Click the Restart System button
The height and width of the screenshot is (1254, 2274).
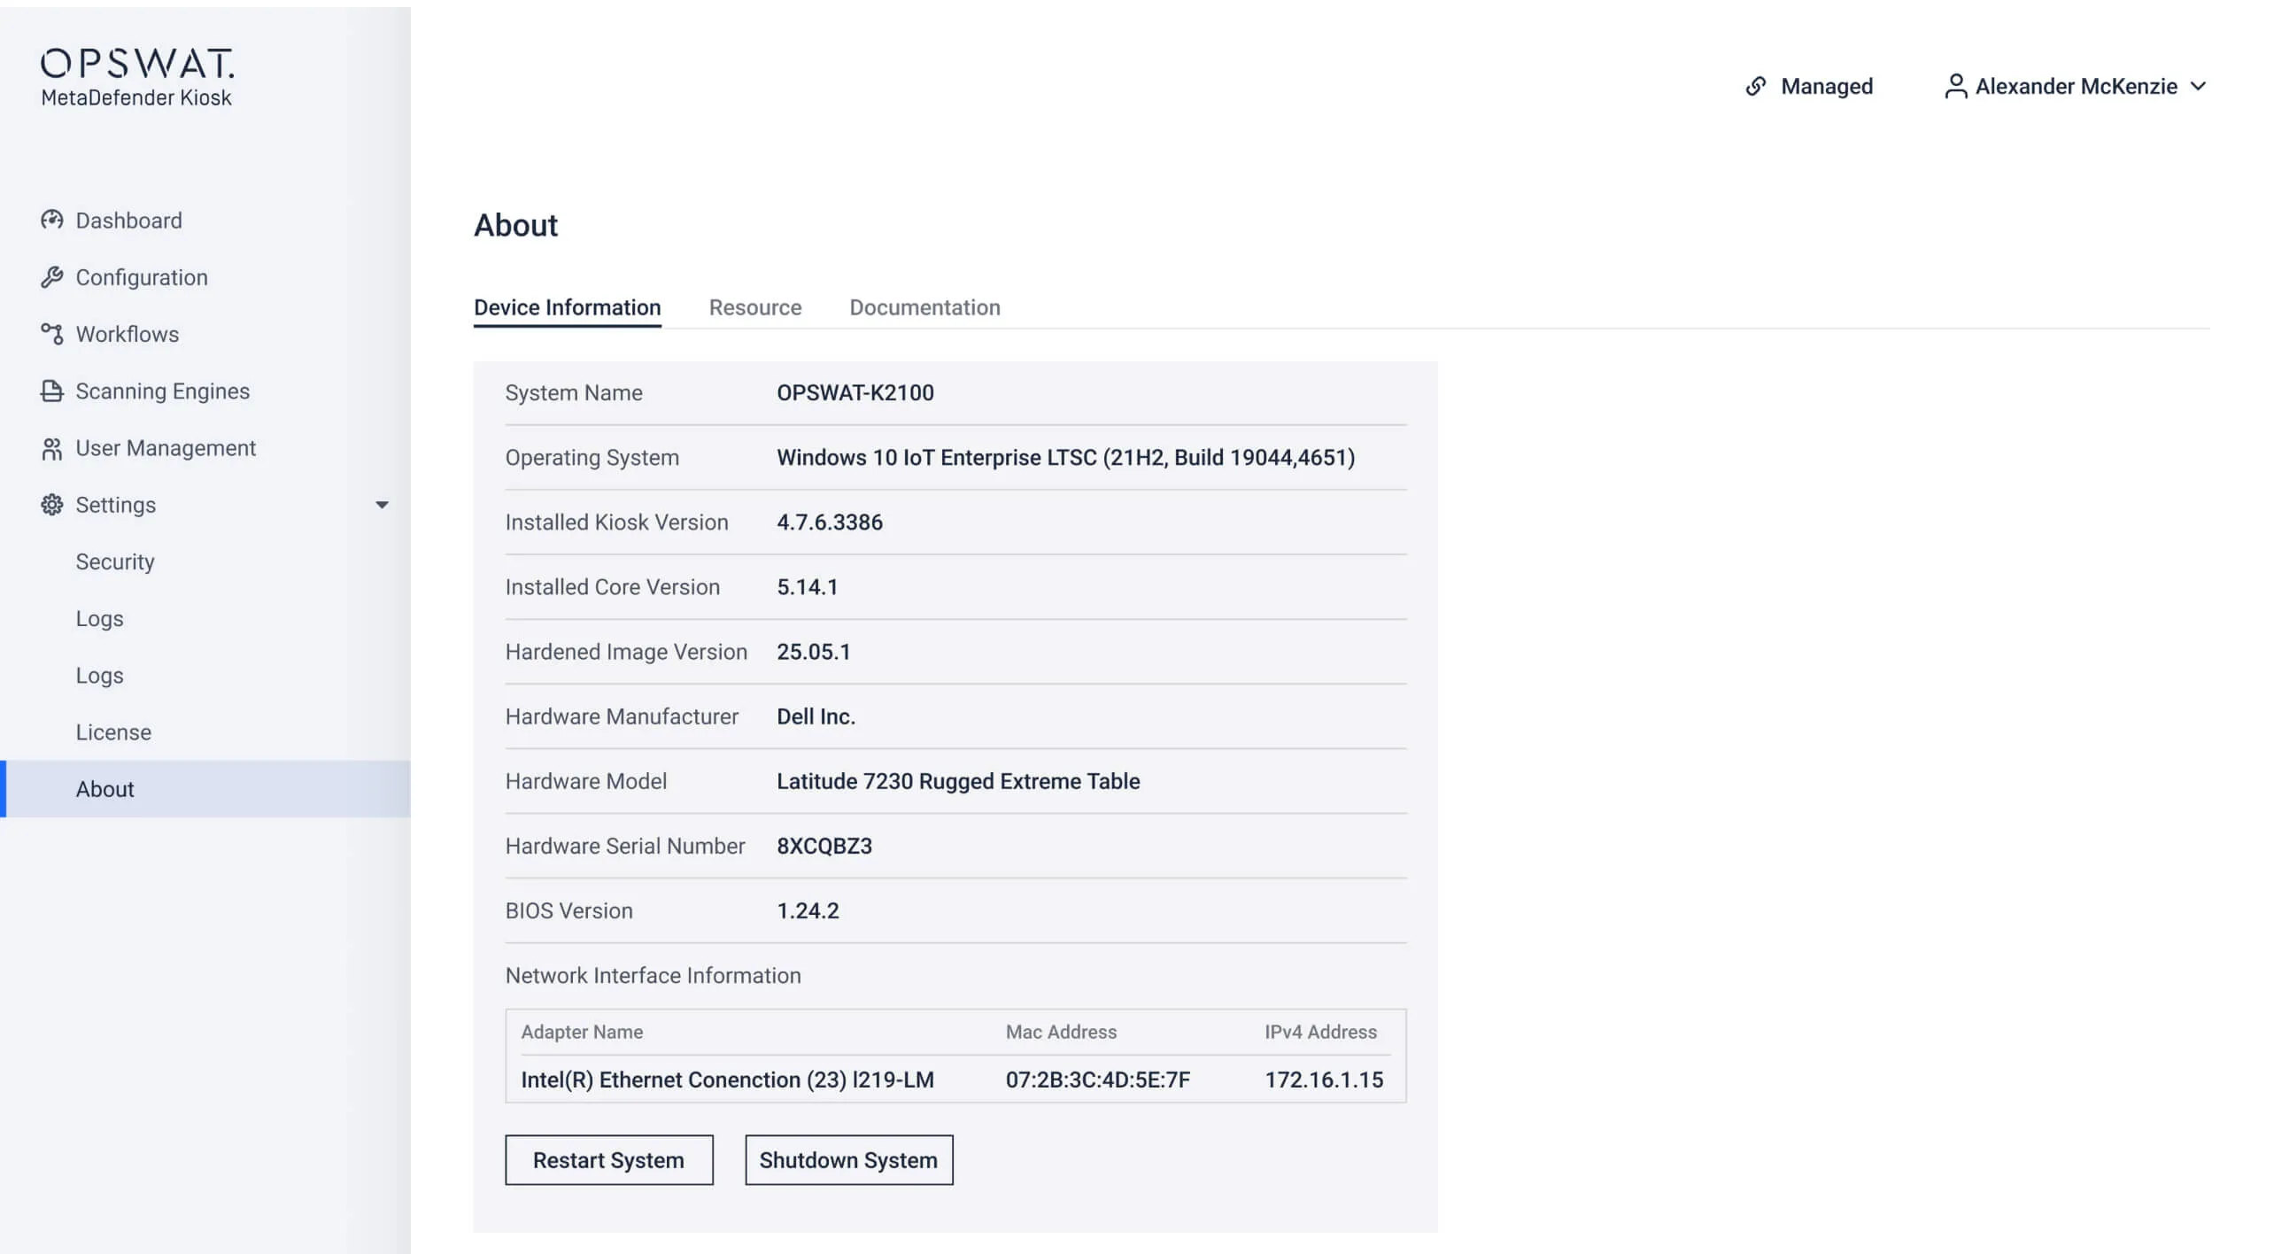[x=608, y=1159]
